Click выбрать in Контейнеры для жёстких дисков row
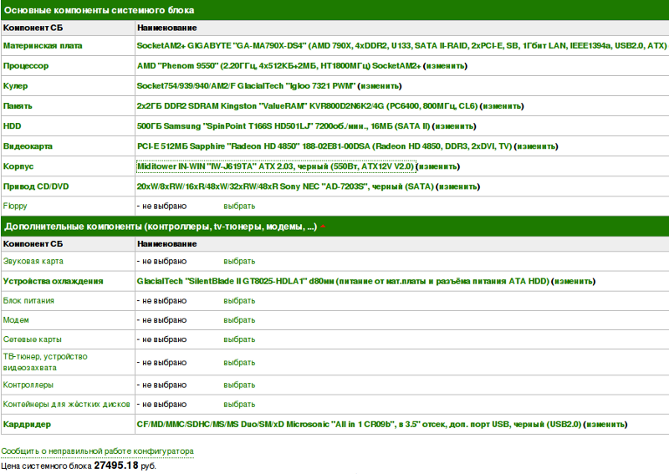 tap(239, 405)
